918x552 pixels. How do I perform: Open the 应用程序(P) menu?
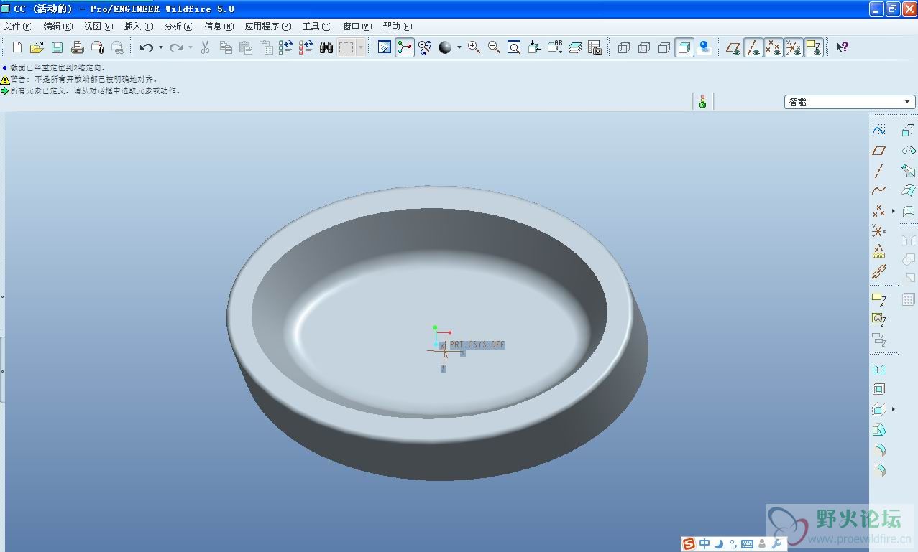point(268,27)
